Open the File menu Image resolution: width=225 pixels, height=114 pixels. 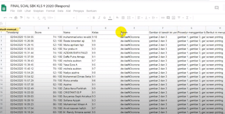coord(12,11)
